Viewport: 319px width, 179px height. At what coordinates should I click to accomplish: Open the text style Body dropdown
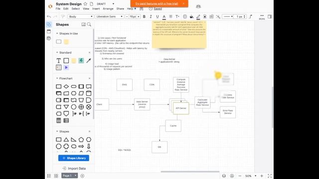(81, 16)
